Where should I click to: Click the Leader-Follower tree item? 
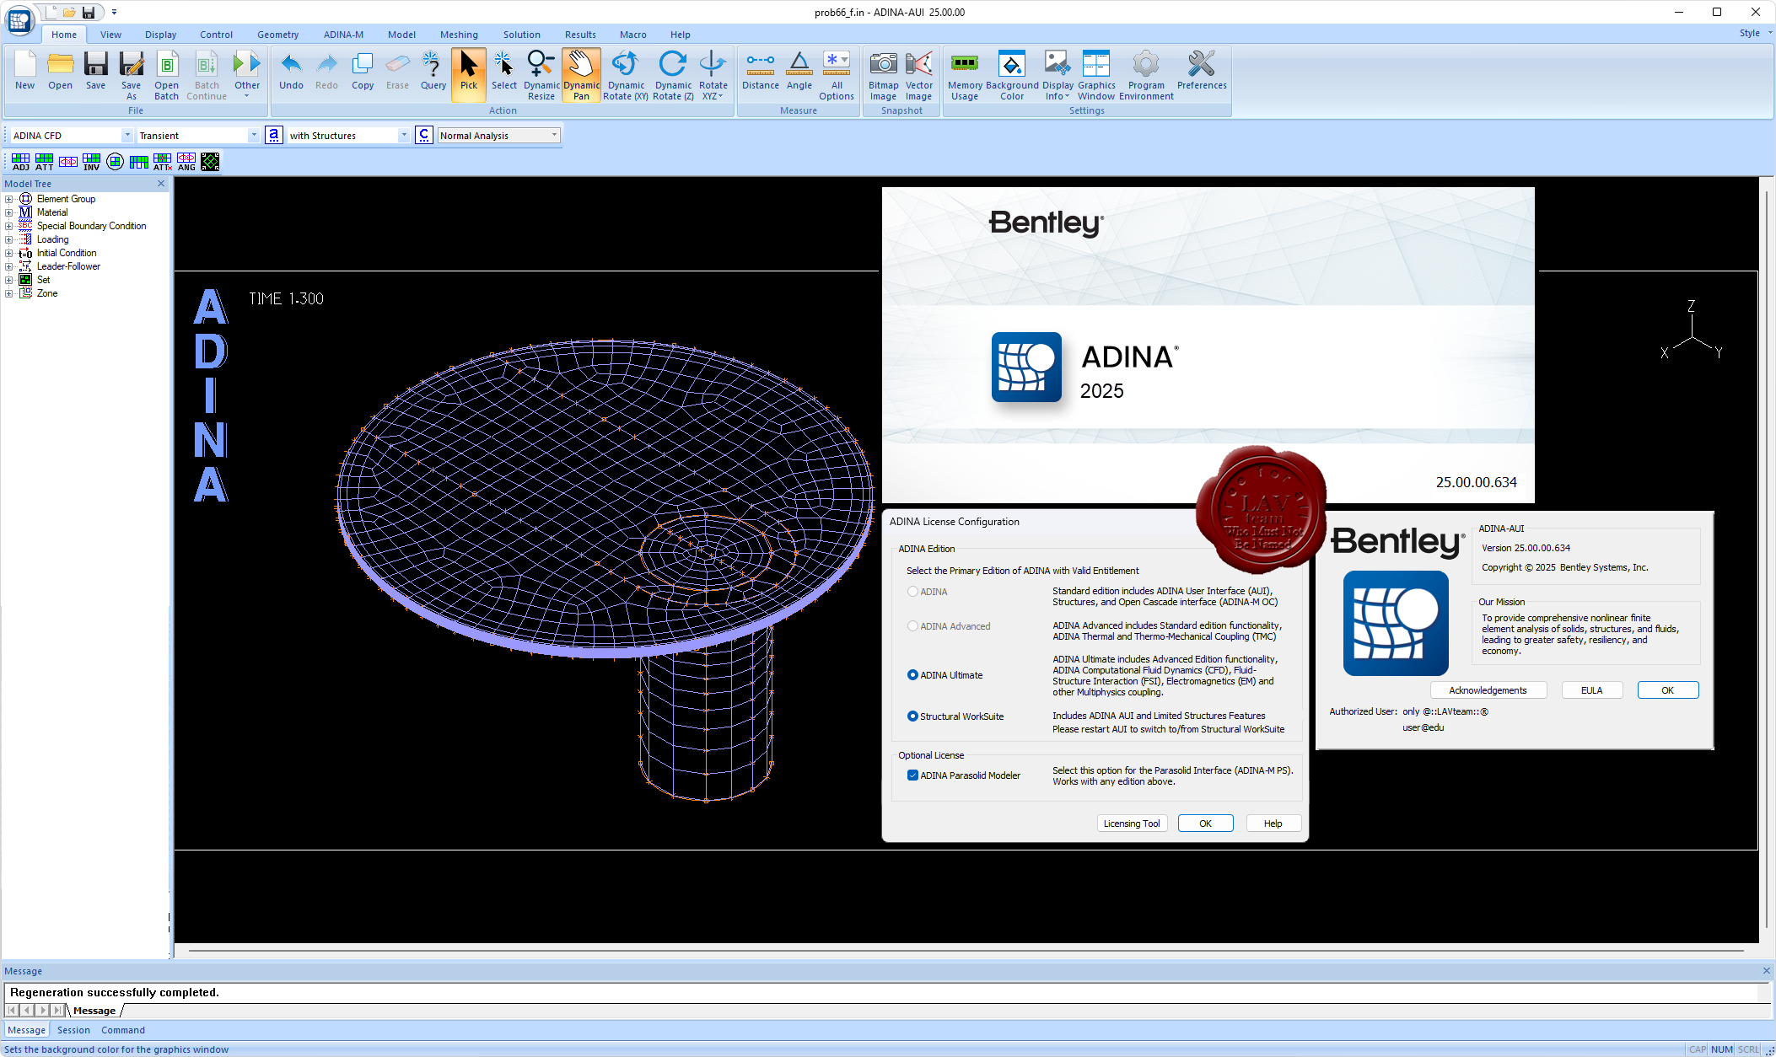[x=68, y=266]
